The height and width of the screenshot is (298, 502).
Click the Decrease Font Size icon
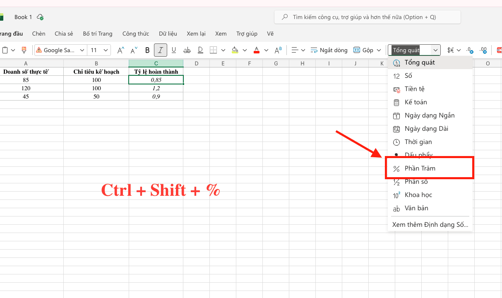click(134, 50)
